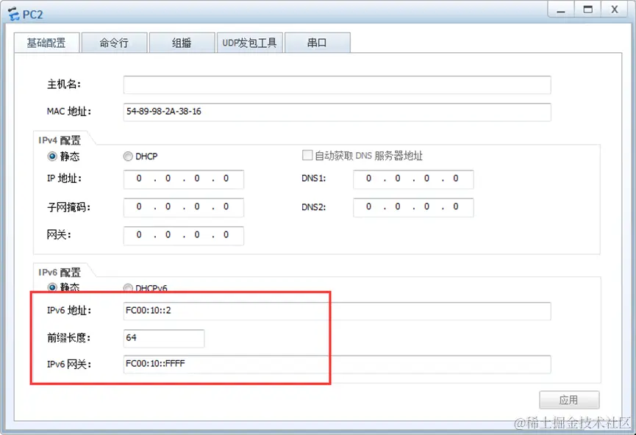Viewport: 636px width, 435px height.
Task: Click the DNS1 address field
Action: click(x=413, y=179)
